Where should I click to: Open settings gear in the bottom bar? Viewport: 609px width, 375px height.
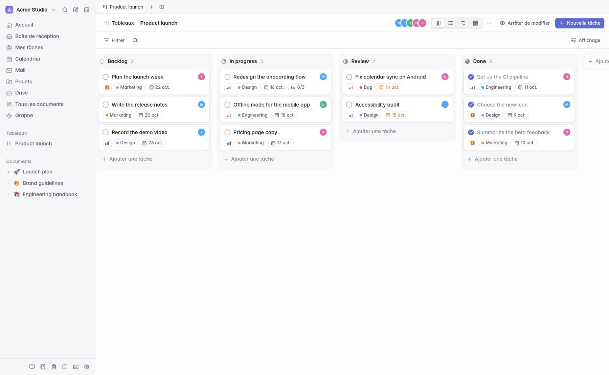87,367
